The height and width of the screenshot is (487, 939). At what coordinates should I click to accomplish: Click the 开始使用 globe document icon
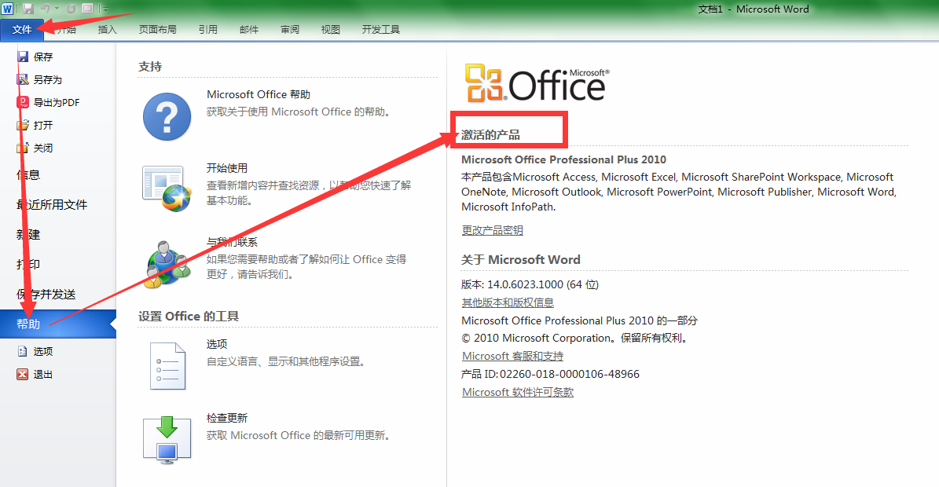(167, 189)
